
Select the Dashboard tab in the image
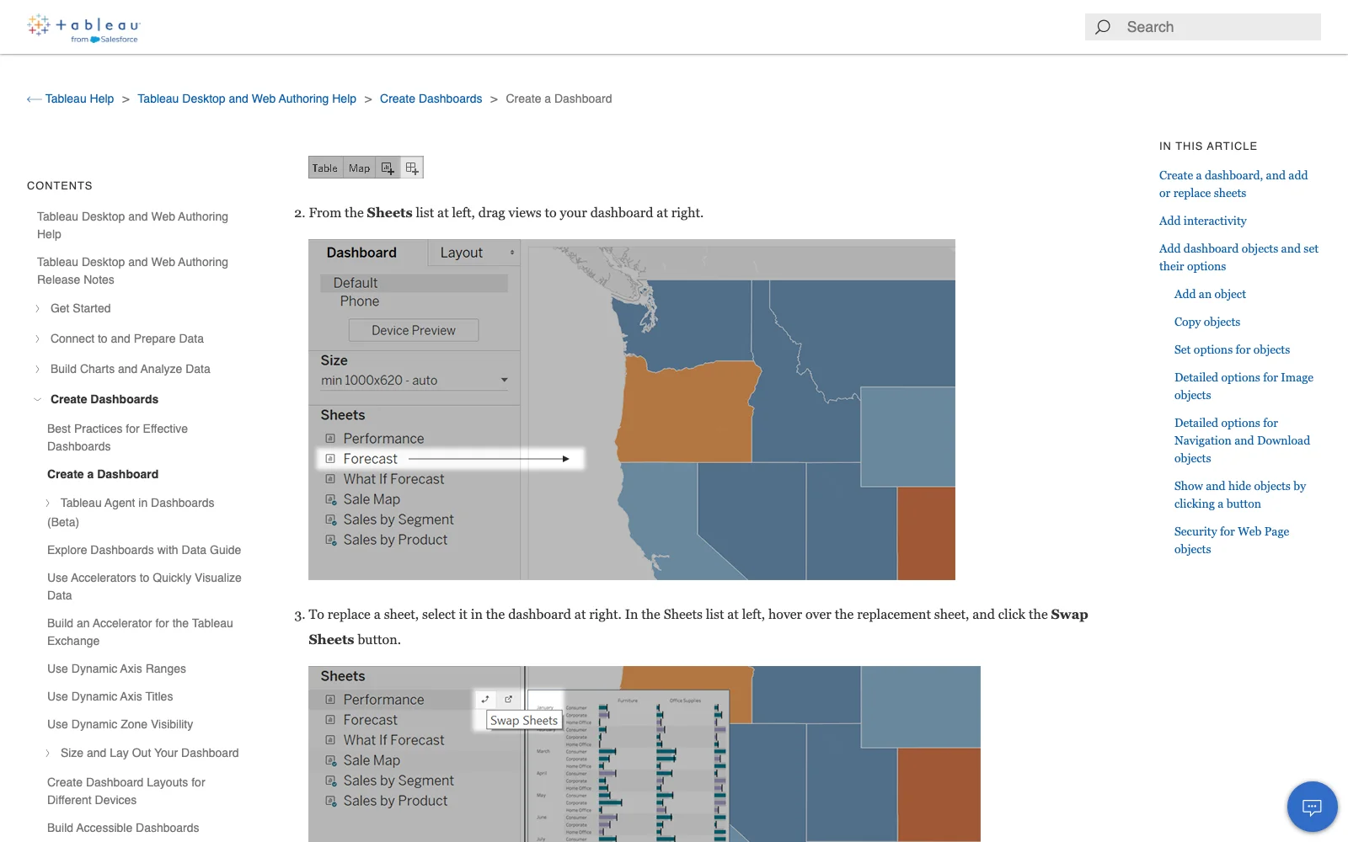click(361, 253)
